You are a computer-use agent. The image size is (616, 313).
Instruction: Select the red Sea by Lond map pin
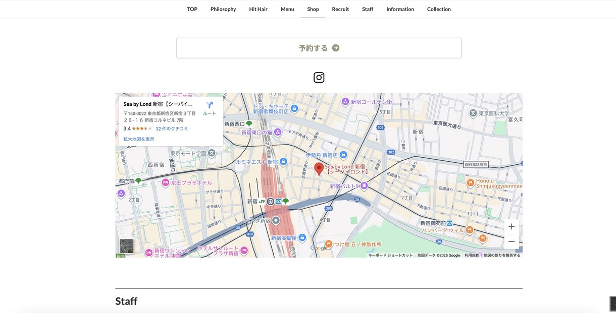(319, 169)
